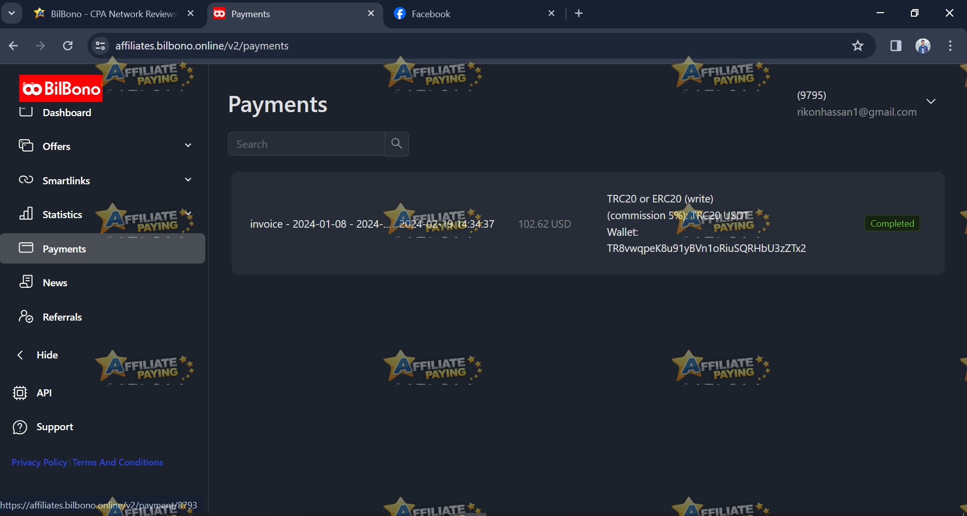Viewport: 967px width, 516px height.
Task: Click the BilBono logo
Action: pyautogui.click(x=61, y=88)
